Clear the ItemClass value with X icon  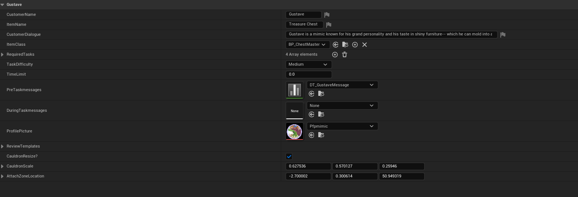click(x=365, y=45)
